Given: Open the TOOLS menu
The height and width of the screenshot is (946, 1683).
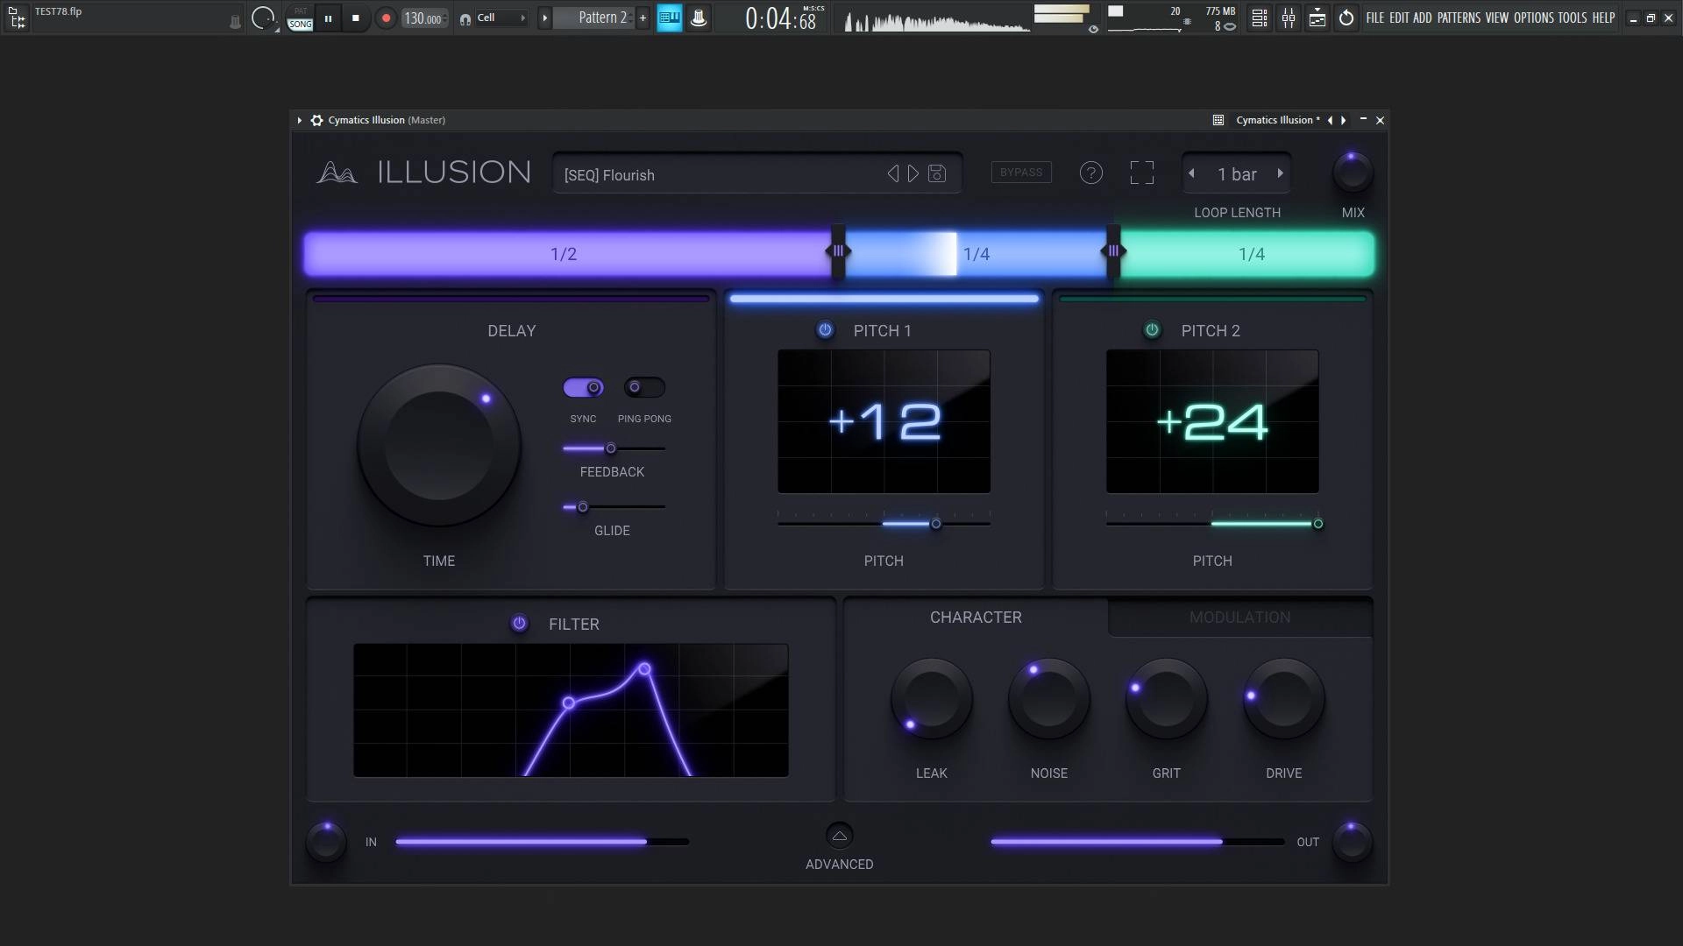Looking at the screenshot, I should pos(1573,18).
